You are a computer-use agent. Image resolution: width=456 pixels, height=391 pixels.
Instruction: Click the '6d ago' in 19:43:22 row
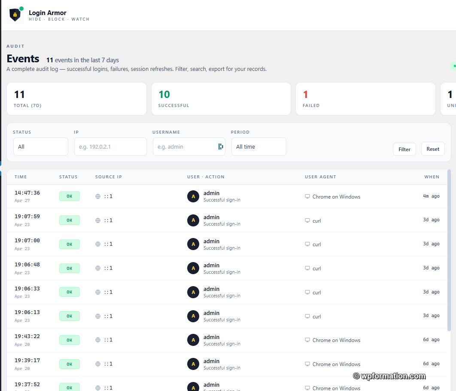(x=431, y=339)
